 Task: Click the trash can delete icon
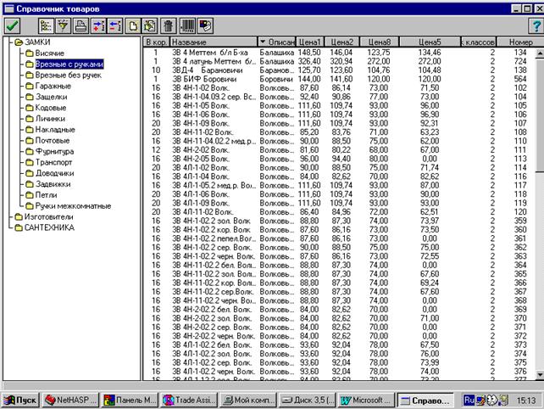[x=169, y=26]
